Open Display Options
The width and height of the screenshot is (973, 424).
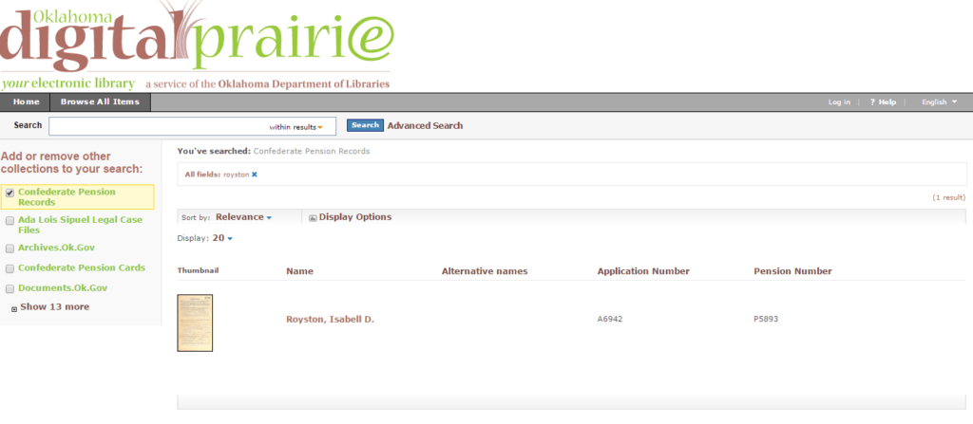[355, 217]
